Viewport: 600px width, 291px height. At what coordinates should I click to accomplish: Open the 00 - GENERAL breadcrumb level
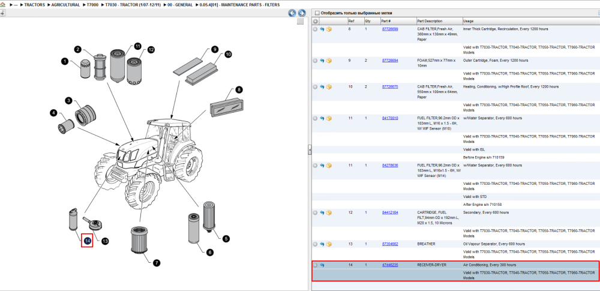coord(180,5)
